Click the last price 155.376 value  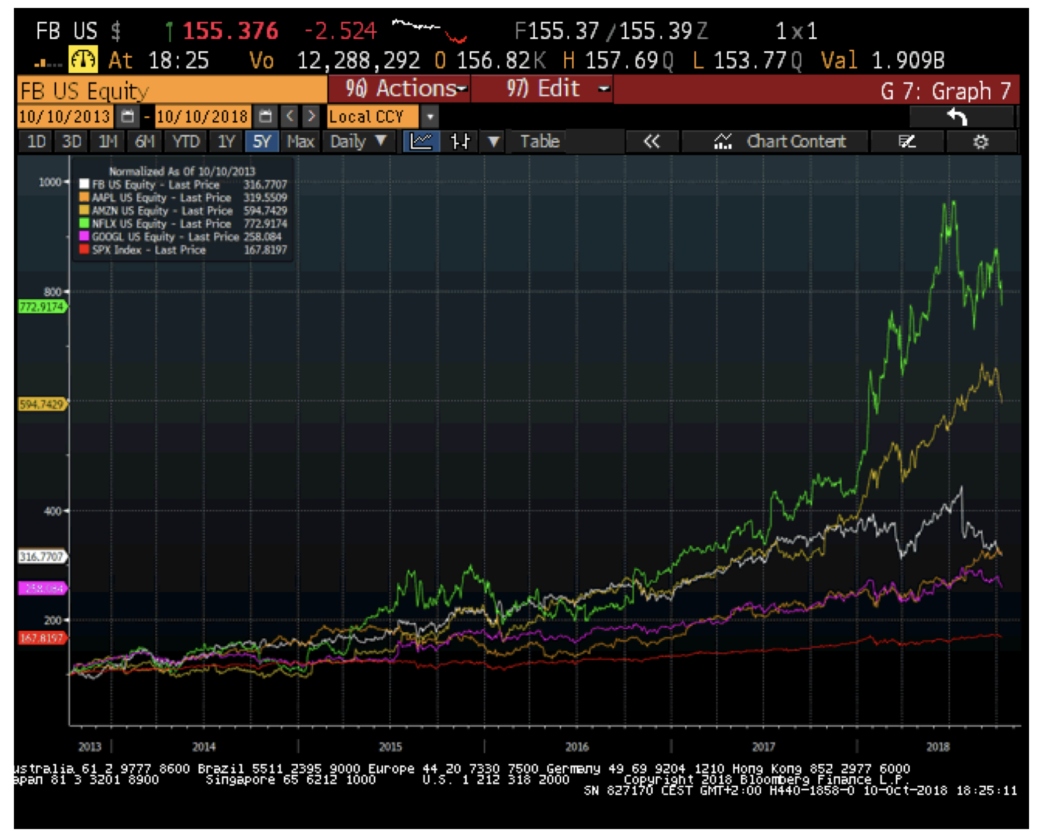[230, 31]
